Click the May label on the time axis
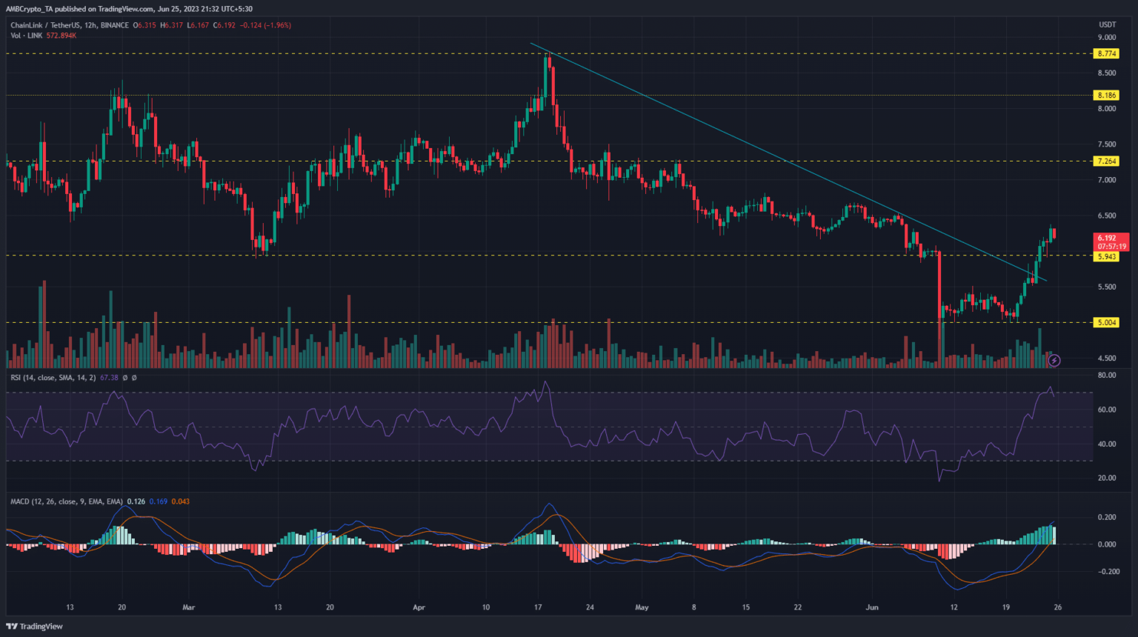Viewport: 1138px width, 637px height. click(x=642, y=607)
